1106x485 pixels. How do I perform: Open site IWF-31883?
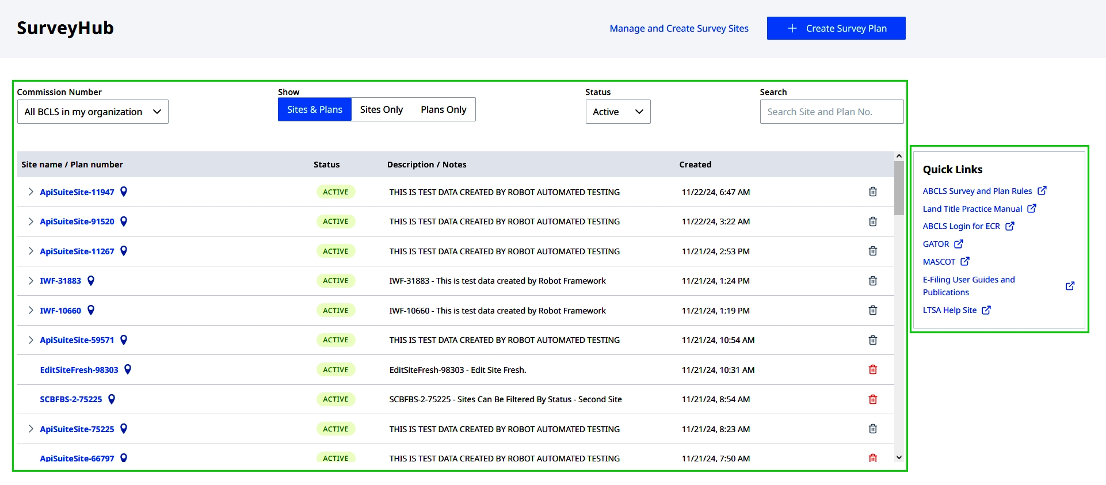(60, 281)
